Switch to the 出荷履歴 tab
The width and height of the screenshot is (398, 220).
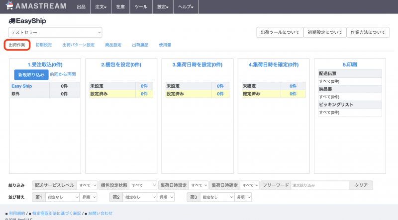point(140,45)
